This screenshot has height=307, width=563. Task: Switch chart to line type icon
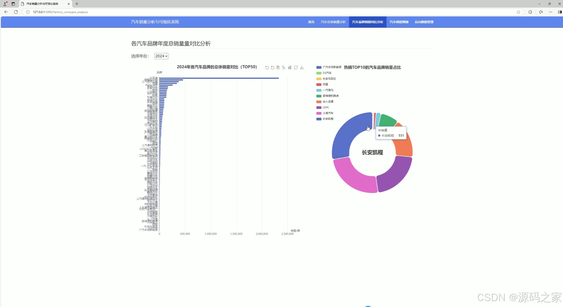tap(284, 67)
